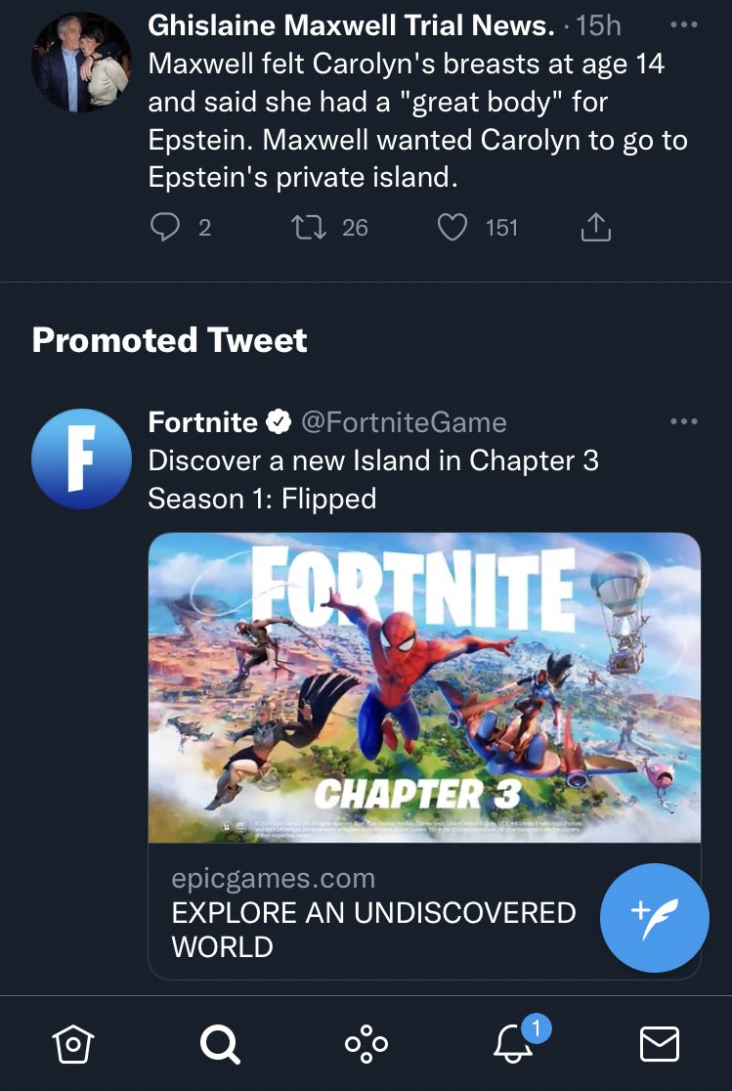The width and height of the screenshot is (732, 1091).
Task: Tap the Maxwell Trial News profile picture
Action: 81,61
